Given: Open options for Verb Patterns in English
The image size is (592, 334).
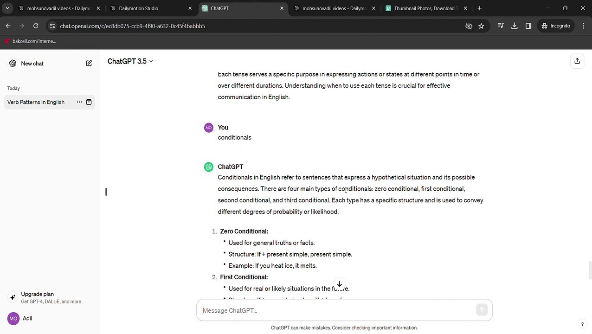Looking at the screenshot, I should 79,102.
